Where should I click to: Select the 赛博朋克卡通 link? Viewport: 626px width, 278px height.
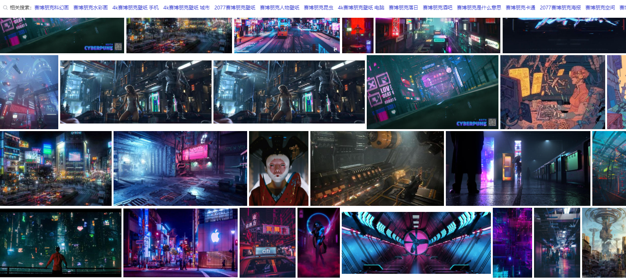pos(520,8)
